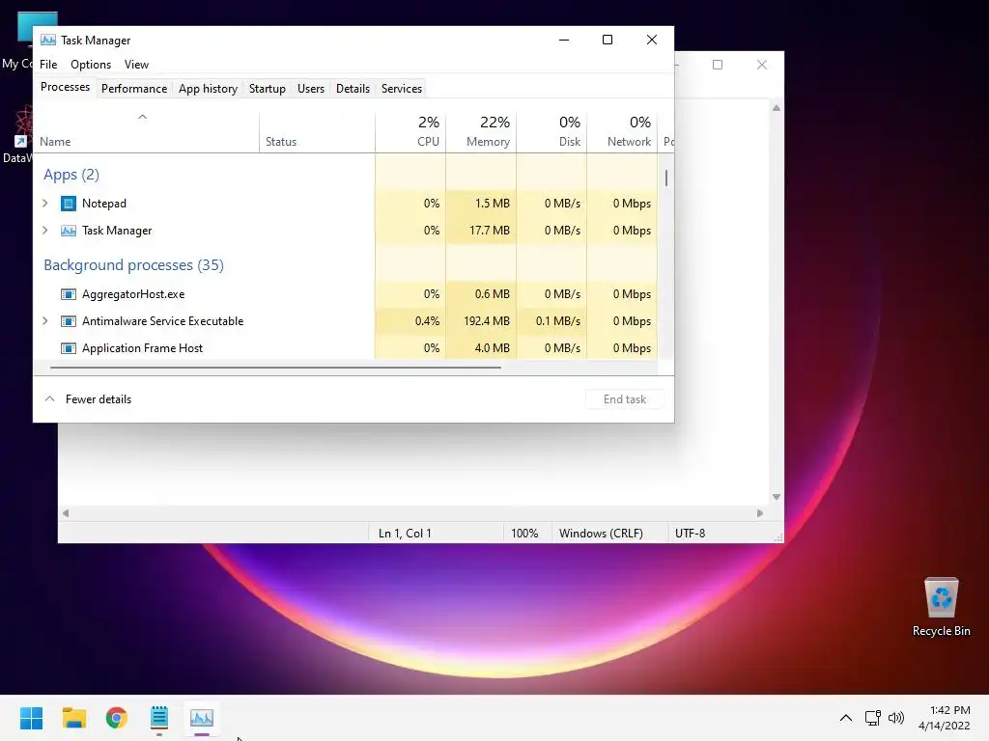Click the Application Frame Host icon
The image size is (989, 741).
[x=69, y=348]
